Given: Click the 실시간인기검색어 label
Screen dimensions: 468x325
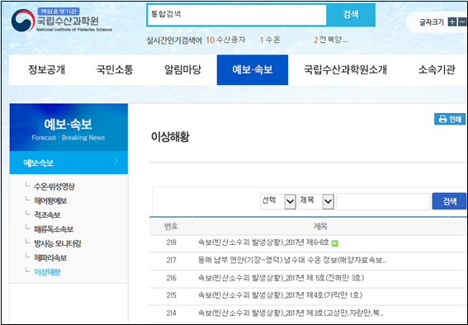Looking at the screenshot, I should [x=174, y=40].
